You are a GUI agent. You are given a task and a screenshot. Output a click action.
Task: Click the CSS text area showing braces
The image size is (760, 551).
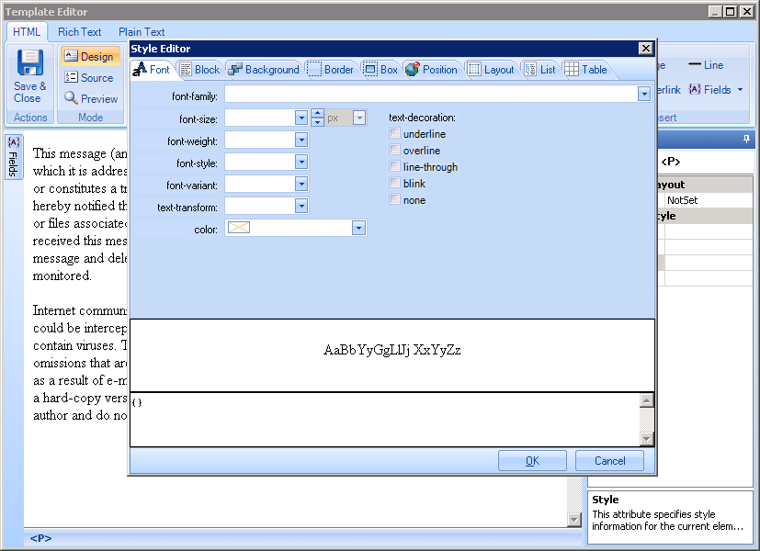pyautogui.click(x=385, y=420)
